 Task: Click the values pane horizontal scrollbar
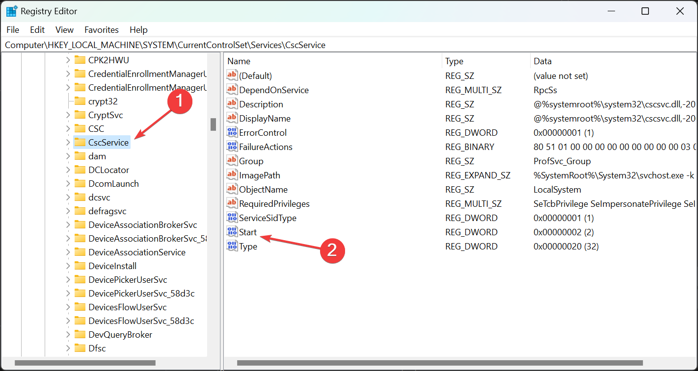click(x=440, y=363)
